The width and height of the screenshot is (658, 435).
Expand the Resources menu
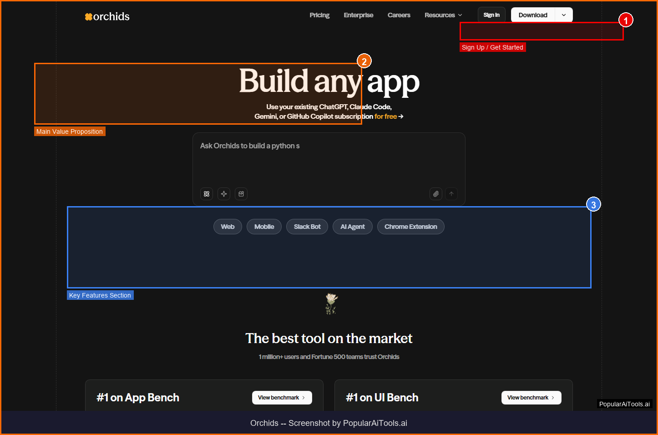click(x=443, y=15)
